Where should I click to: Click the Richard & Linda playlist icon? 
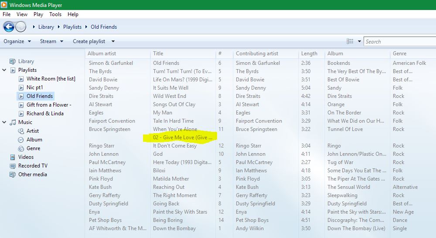[x=21, y=114]
